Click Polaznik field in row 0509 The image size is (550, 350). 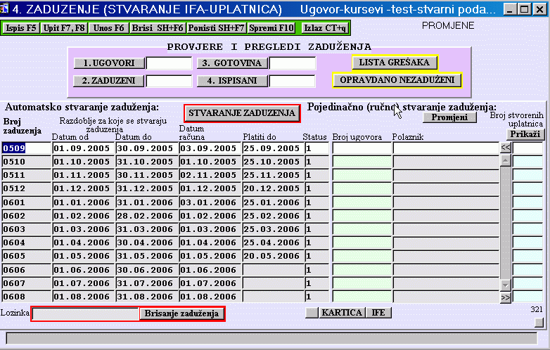pyautogui.click(x=446, y=148)
